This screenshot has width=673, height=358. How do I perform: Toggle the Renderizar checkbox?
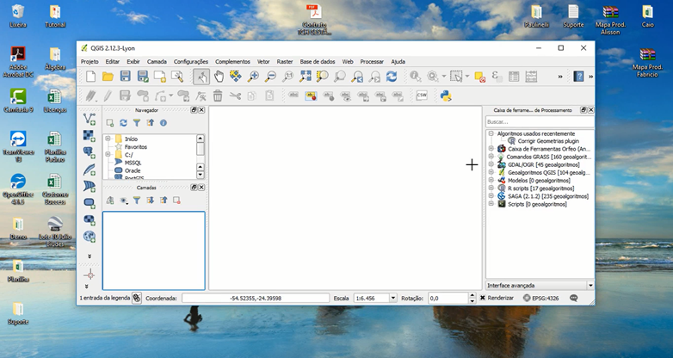click(483, 298)
